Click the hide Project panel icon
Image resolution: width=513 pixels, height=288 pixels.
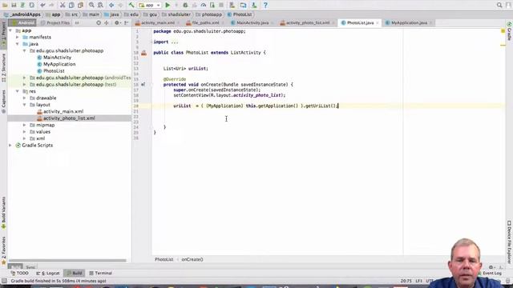(x=126, y=23)
